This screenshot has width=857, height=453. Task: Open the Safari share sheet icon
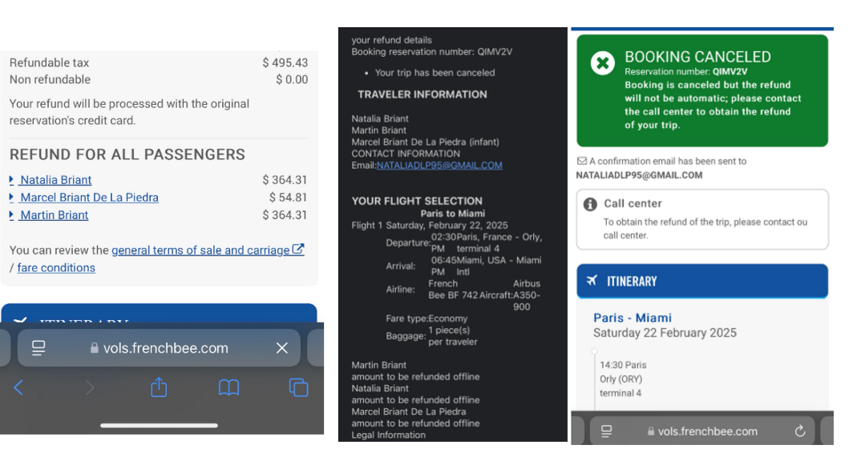pyautogui.click(x=159, y=388)
